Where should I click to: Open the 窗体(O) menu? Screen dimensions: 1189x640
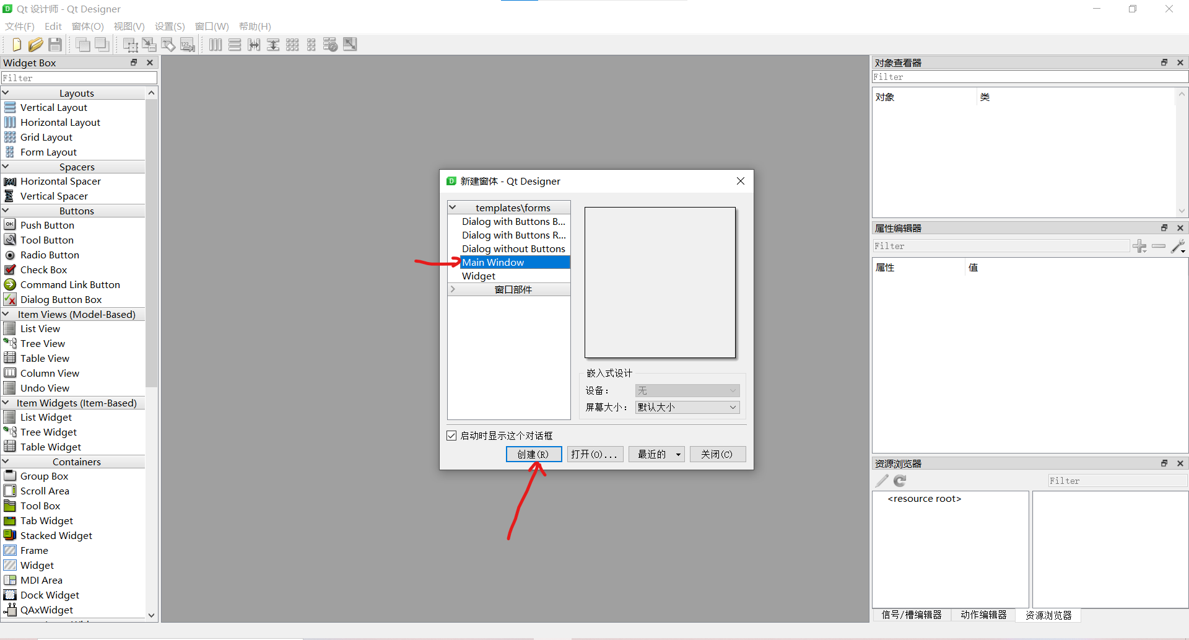click(x=87, y=26)
